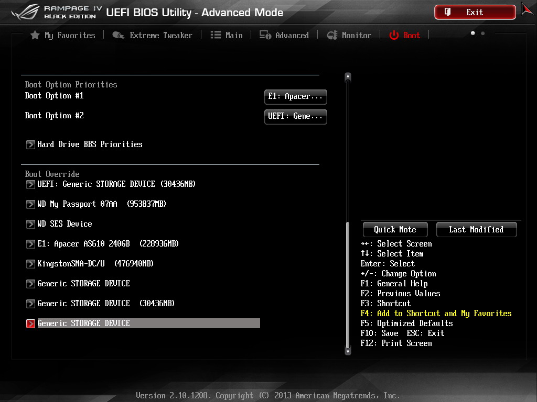Click arrow icon beside UEFI: Generic STORAGE DEVICE

coord(30,184)
